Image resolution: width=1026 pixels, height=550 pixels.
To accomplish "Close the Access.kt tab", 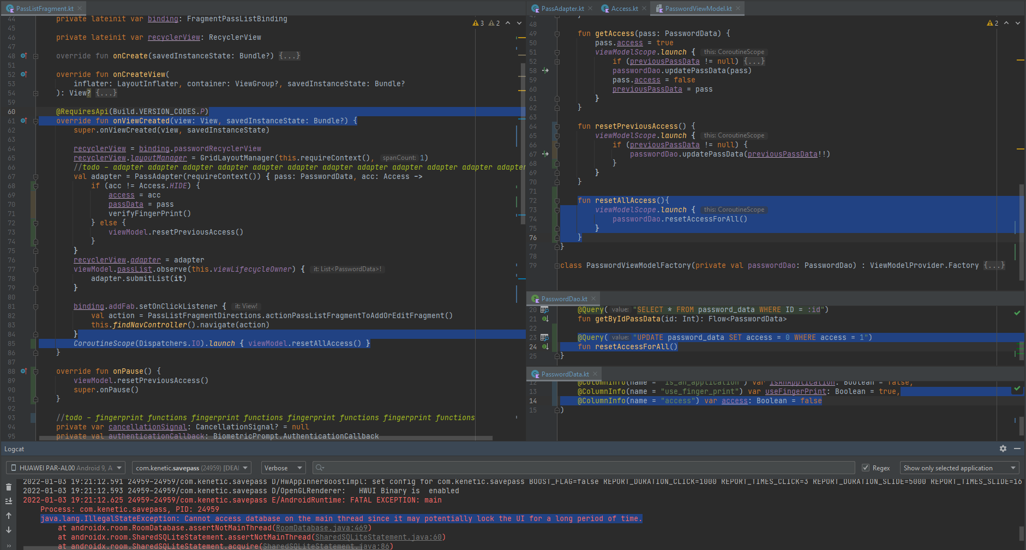I will [x=644, y=8].
